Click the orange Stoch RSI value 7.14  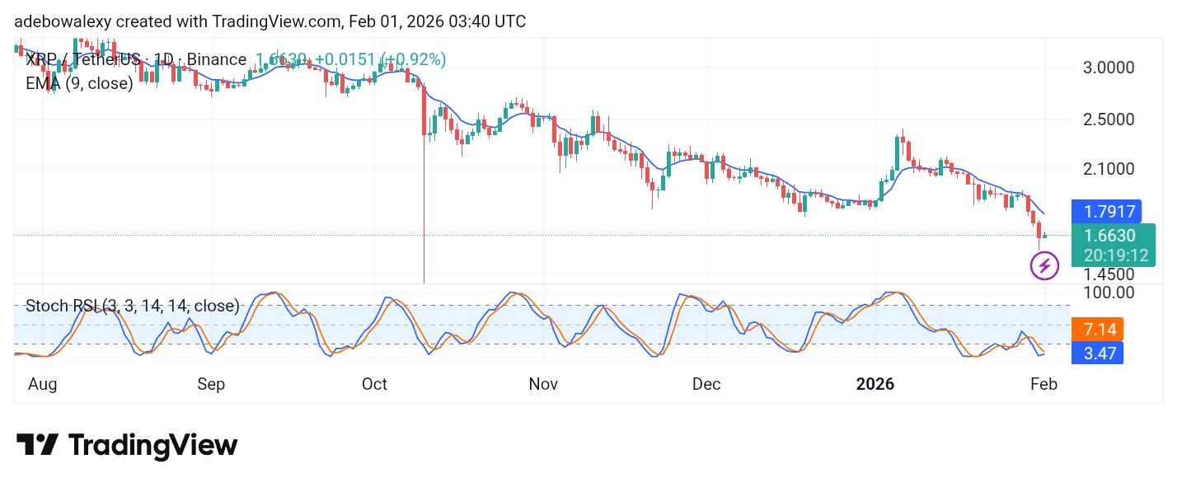pos(1100,330)
